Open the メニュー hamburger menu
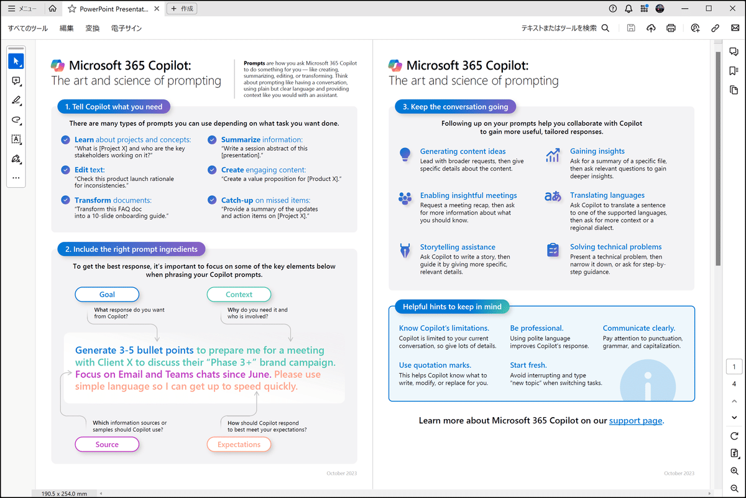Image resolution: width=746 pixels, height=498 pixels. click(x=22, y=9)
